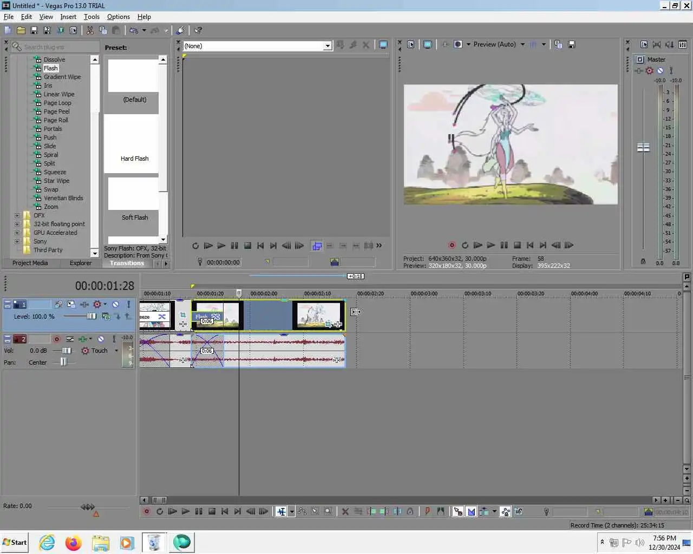Click the Delete X icon in timeline toolbar
The width and height of the screenshot is (693, 554).
345,511
